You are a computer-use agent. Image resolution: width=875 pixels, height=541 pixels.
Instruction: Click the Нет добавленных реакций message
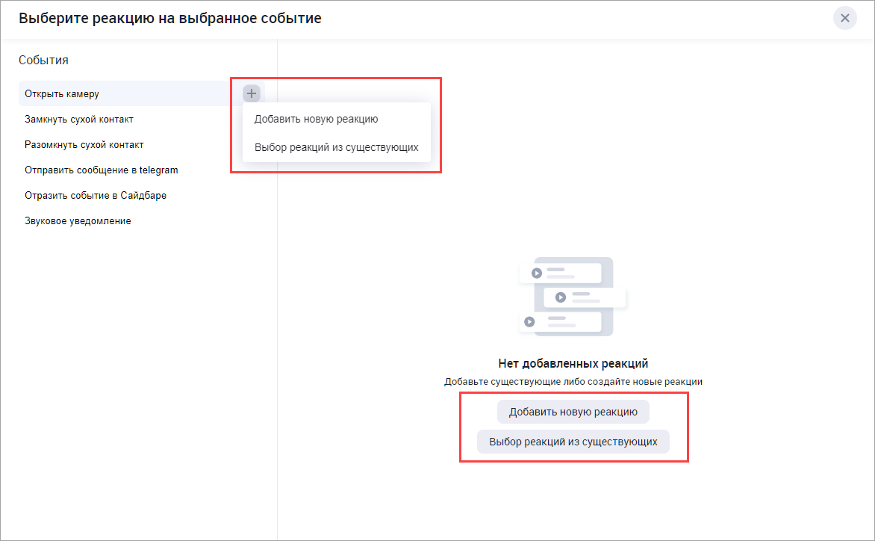tap(573, 364)
